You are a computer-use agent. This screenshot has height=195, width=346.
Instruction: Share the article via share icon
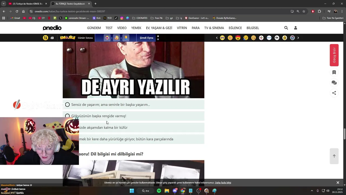point(334,93)
